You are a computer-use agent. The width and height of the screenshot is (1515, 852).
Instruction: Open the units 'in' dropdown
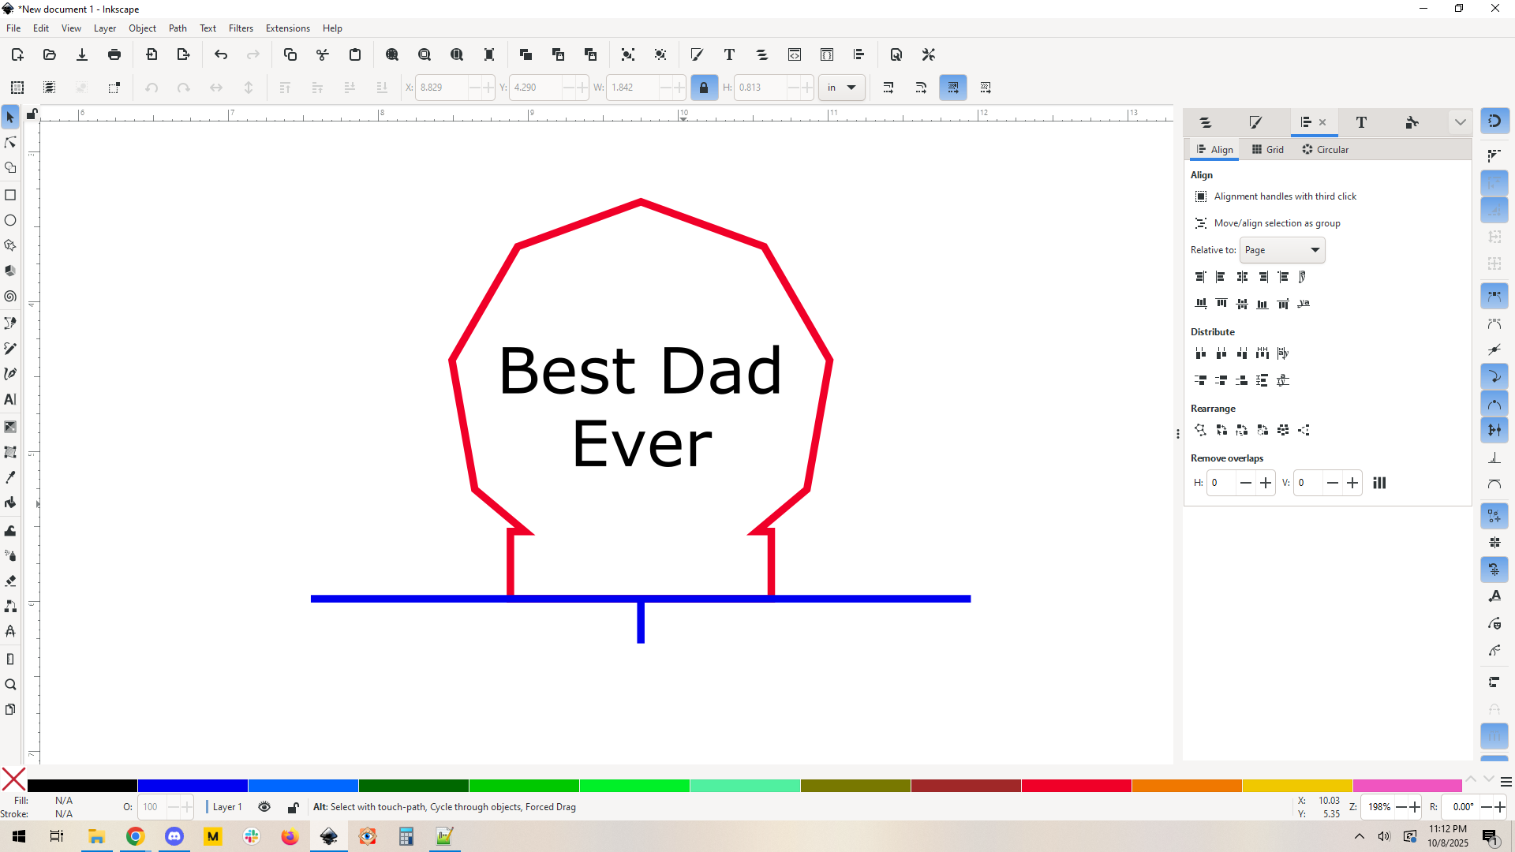click(841, 88)
